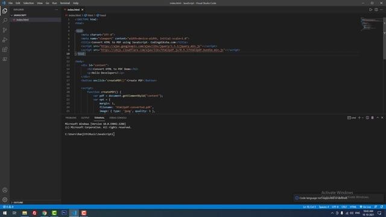Open the Help menu

click(x=75, y=3)
